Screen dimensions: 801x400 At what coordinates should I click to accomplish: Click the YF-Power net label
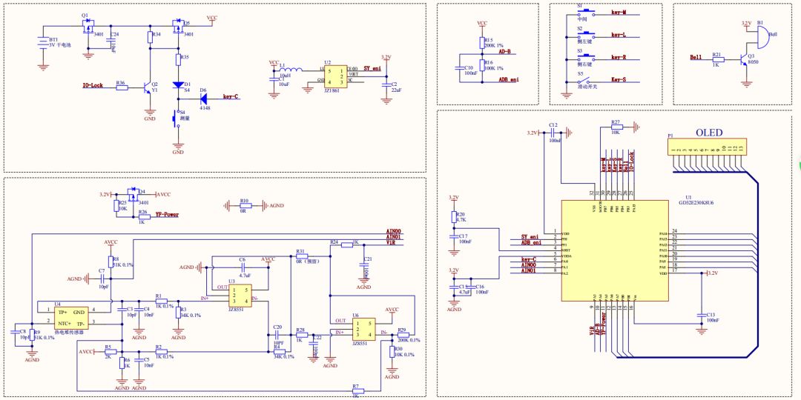click(x=167, y=215)
